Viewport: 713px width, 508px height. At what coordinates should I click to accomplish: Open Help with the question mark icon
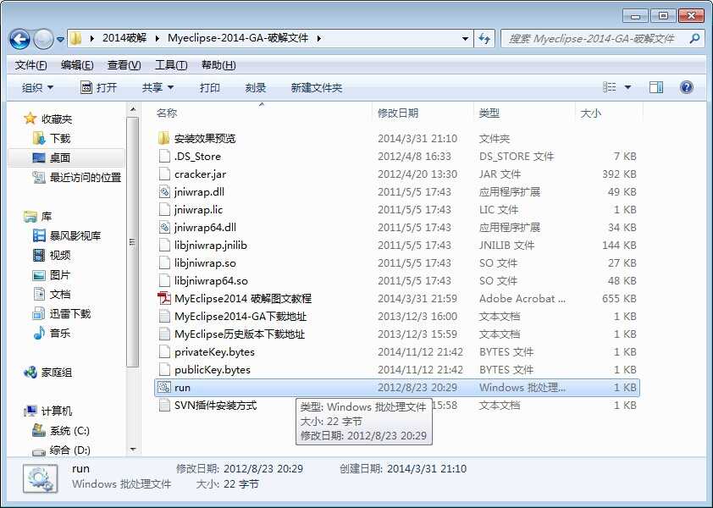(687, 87)
